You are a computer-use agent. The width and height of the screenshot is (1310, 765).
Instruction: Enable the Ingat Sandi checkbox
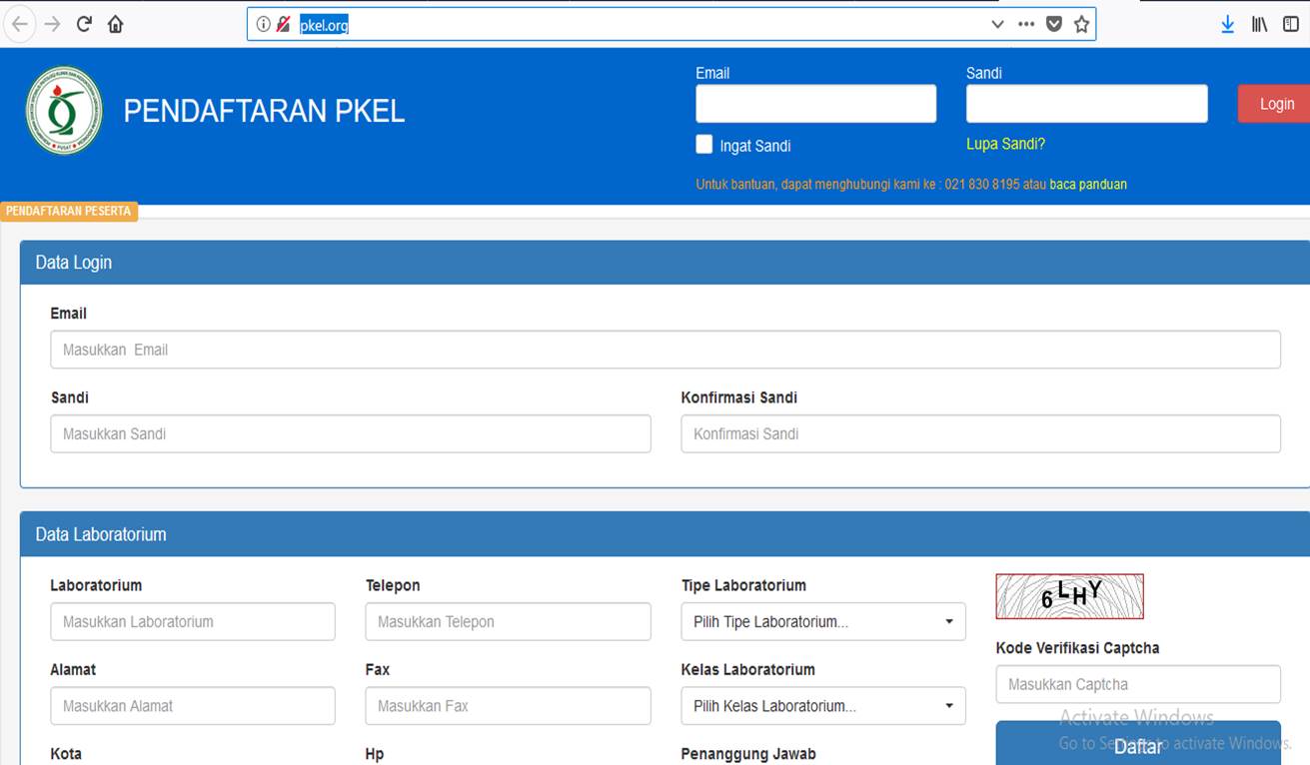[x=704, y=145]
